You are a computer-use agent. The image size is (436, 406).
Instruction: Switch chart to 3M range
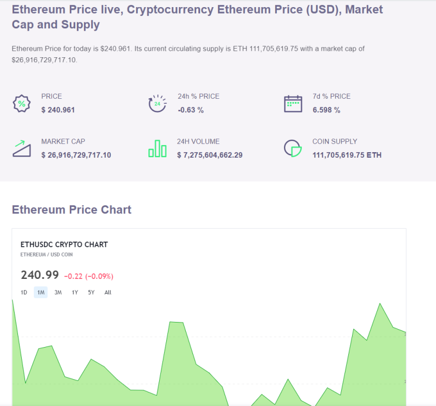58,292
